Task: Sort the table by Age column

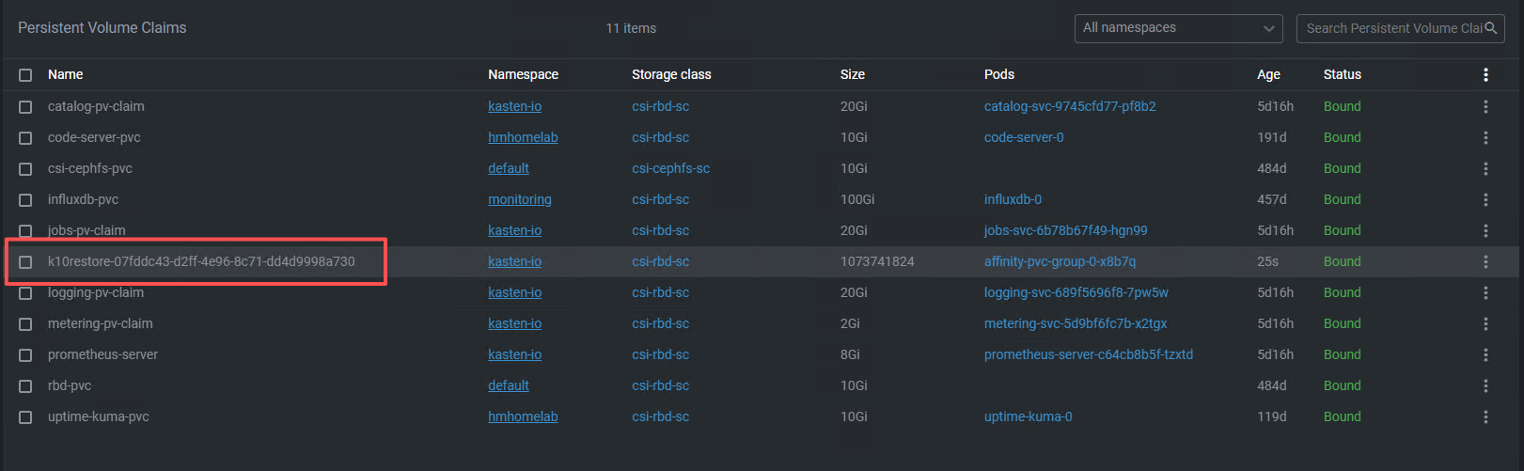Action: 1268,74
